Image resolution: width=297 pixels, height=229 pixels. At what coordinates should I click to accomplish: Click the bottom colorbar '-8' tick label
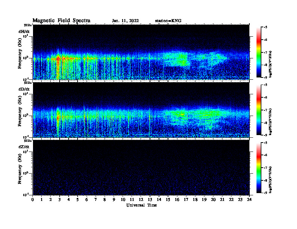click(265, 180)
